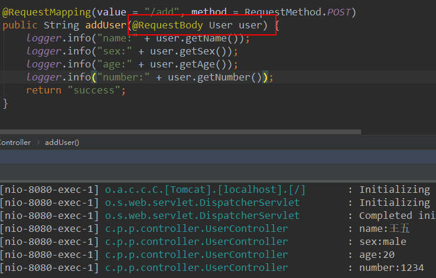
Task: Select addUser() in the breadcrumb bar
Action: point(62,143)
